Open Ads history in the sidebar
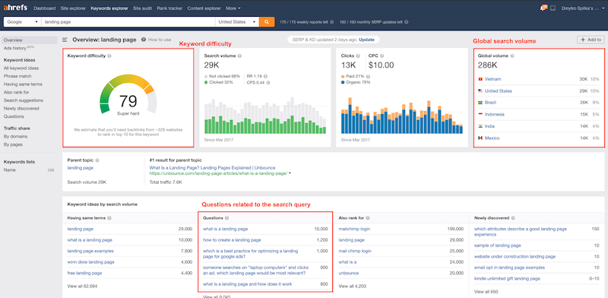This screenshot has width=608, height=298. 14,48
